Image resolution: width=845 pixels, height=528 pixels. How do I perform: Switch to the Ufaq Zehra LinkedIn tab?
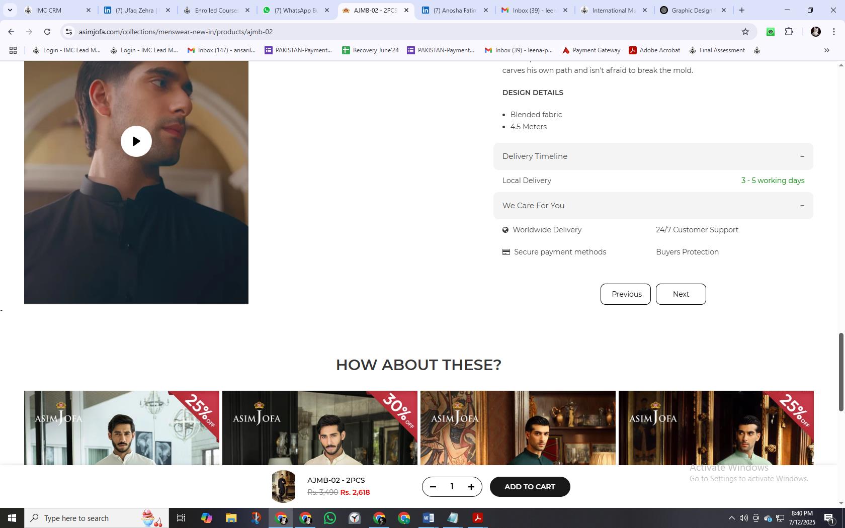[x=136, y=10]
